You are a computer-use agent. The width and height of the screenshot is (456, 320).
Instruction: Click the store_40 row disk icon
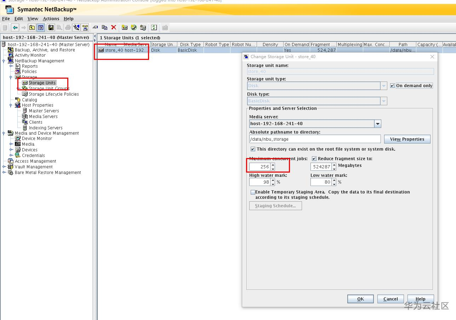(101, 50)
